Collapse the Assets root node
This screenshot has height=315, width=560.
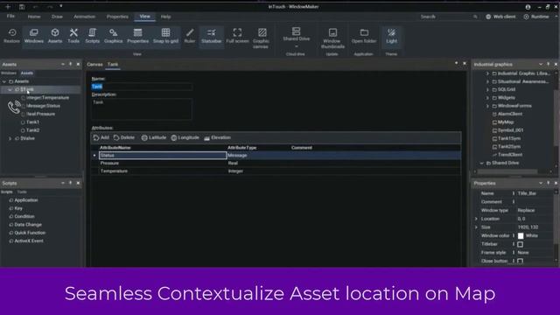4,81
